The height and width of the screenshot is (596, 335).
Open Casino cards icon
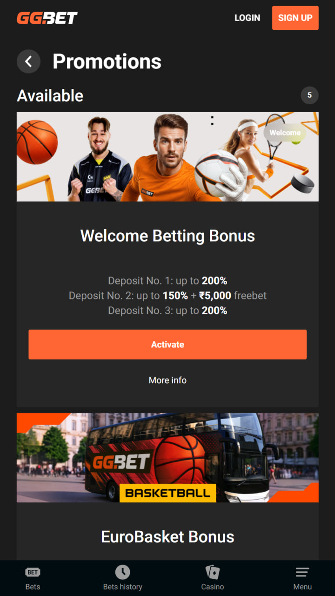pos(213,572)
